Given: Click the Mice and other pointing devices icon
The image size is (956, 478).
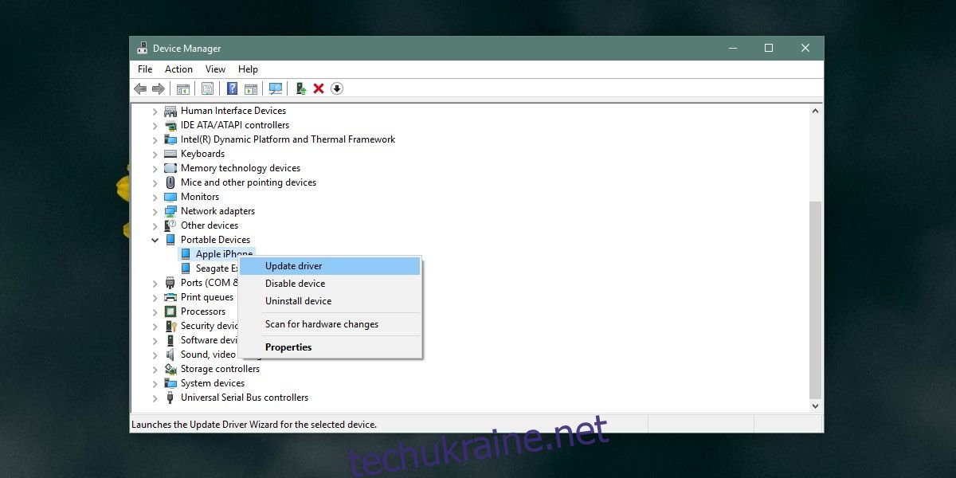Looking at the screenshot, I should pyautogui.click(x=170, y=182).
